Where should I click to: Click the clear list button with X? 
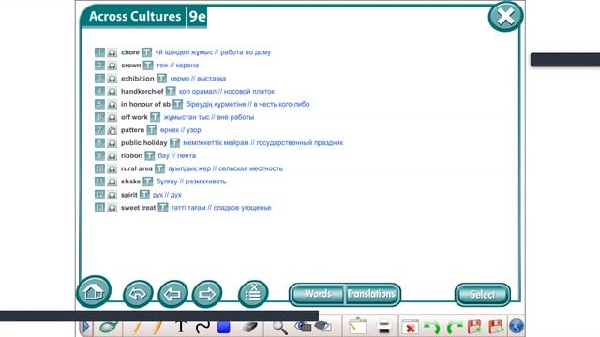[x=253, y=294]
